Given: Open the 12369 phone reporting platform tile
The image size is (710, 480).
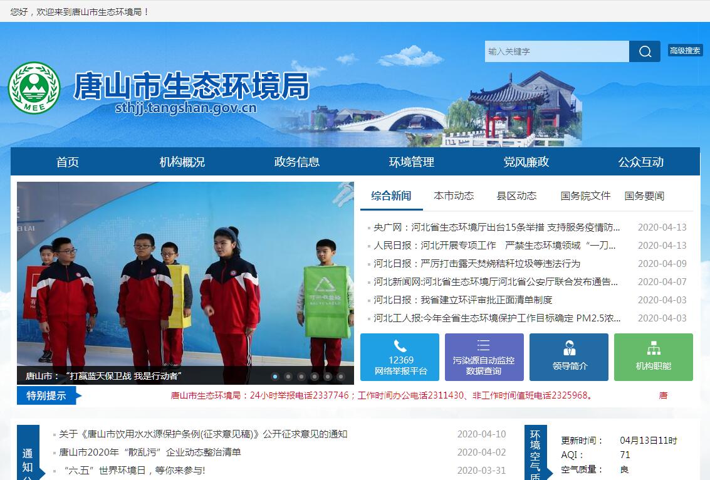Looking at the screenshot, I should coord(400,357).
